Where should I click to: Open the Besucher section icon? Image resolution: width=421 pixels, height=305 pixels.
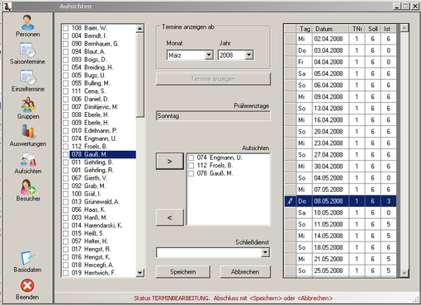pos(28,187)
